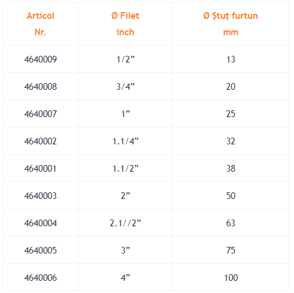Click the Ø Filet inch column header

point(125,24)
